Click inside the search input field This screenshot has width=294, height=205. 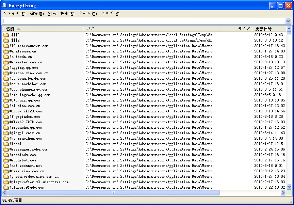click(x=143, y=21)
